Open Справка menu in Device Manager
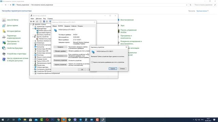This screenshot has height=122, width=218. point(50,19)
